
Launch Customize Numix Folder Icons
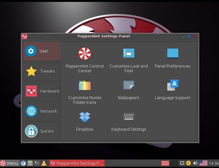[x=85, y=85]
